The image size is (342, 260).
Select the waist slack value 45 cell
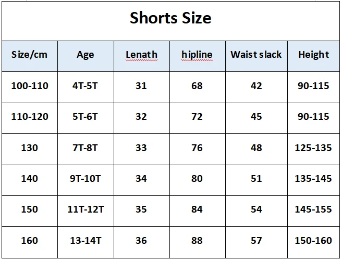click(x=256, y=117)
